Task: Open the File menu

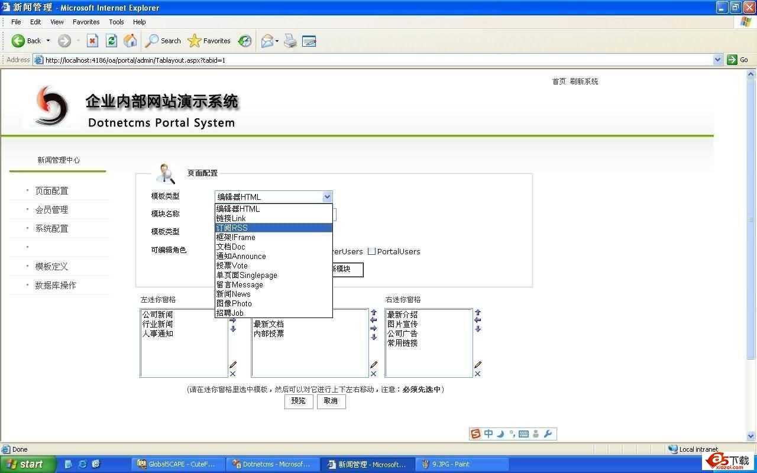Action: (16, 22)
